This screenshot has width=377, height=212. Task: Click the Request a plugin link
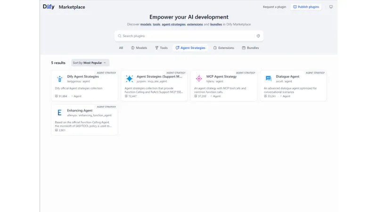[x=274, y=7]
